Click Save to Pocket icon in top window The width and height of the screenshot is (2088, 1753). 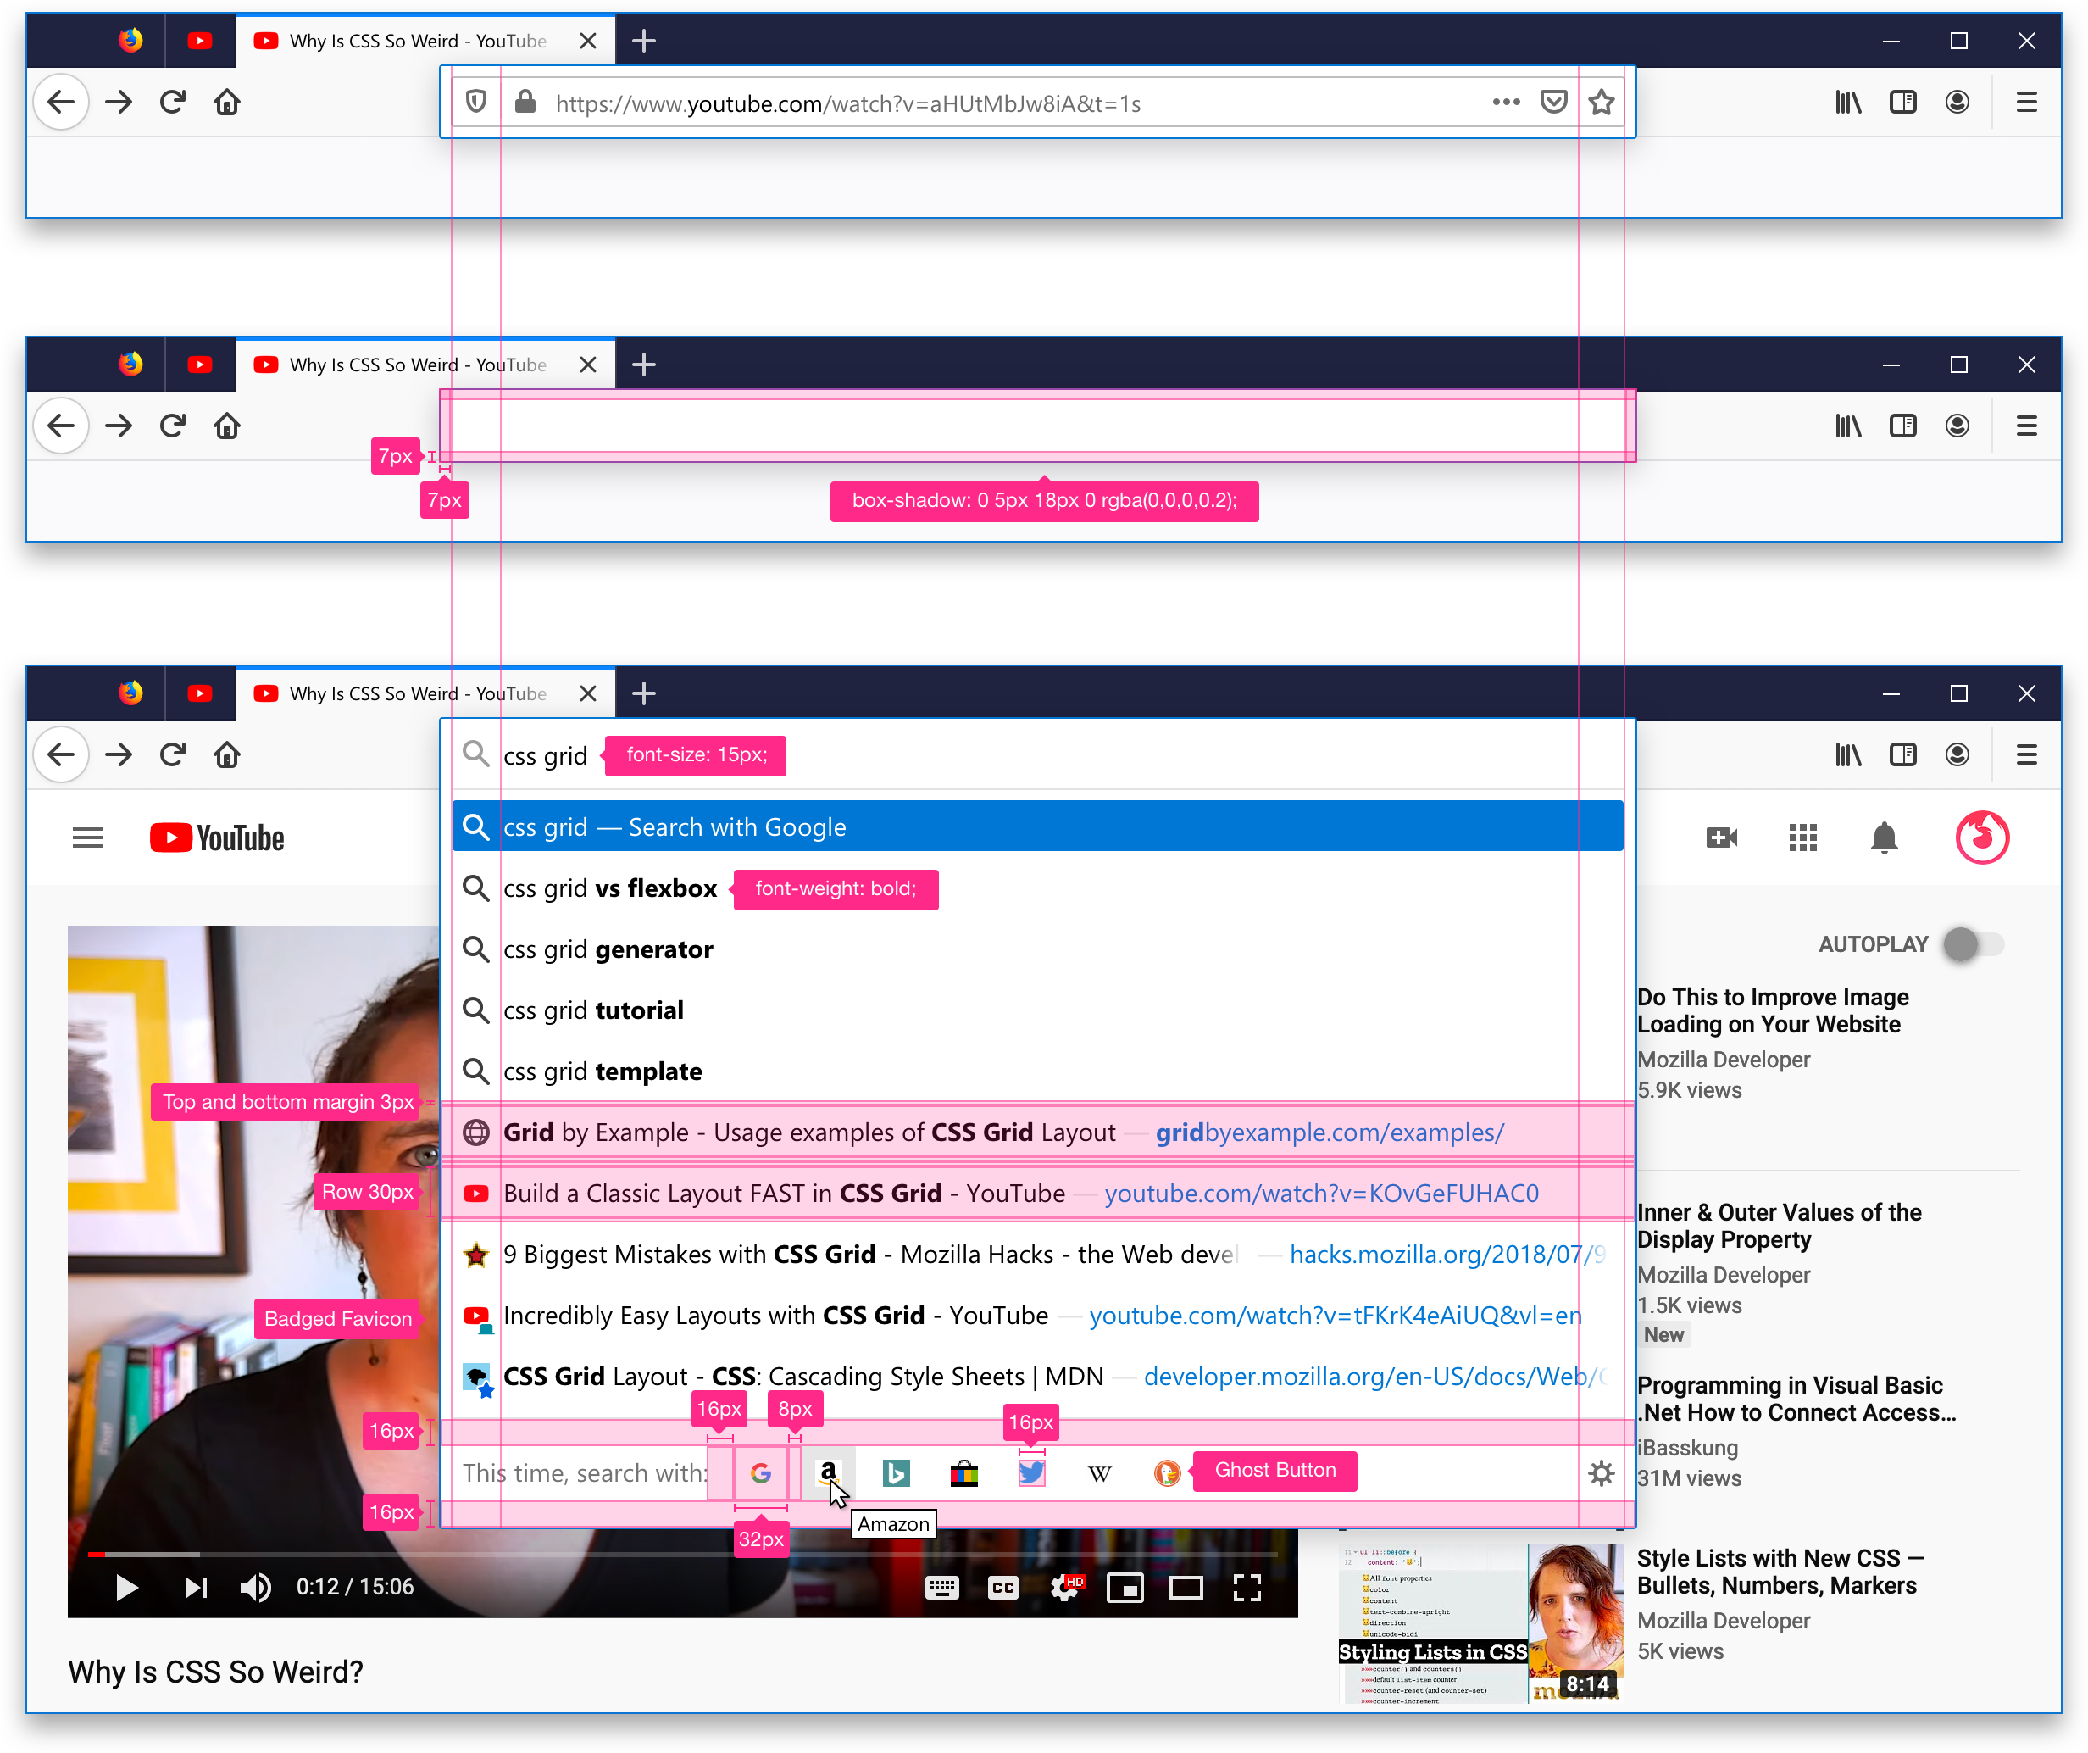1553,102
